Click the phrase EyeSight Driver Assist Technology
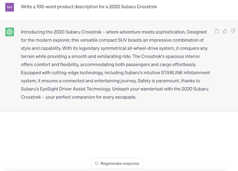This screenshot has width=238, height=171. click(75, 89)
